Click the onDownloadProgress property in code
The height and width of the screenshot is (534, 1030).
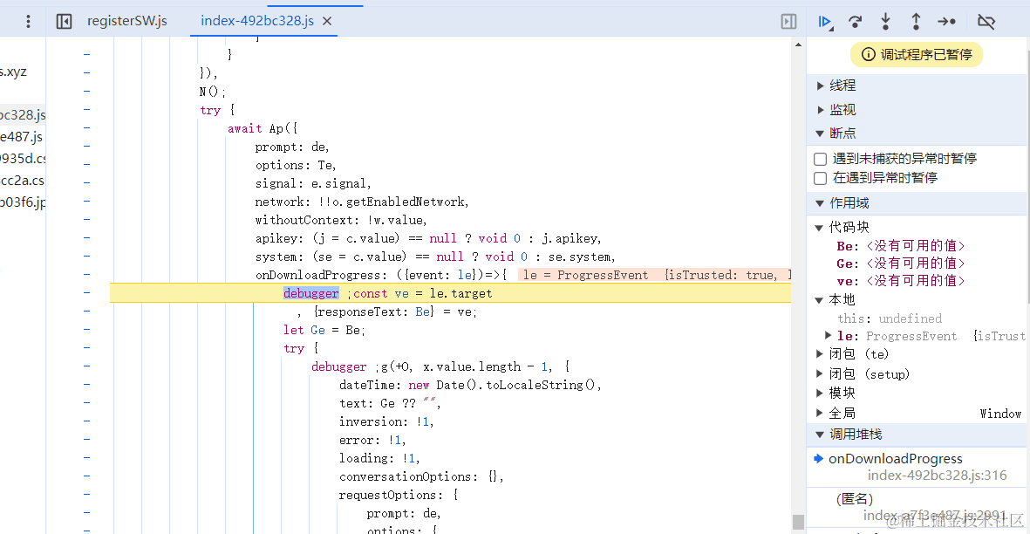[321, 275]
